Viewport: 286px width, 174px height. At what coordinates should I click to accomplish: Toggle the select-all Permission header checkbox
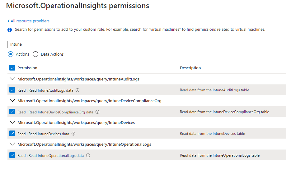(12, 68)
